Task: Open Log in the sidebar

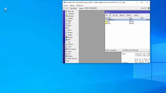Action: coord(69,42)
